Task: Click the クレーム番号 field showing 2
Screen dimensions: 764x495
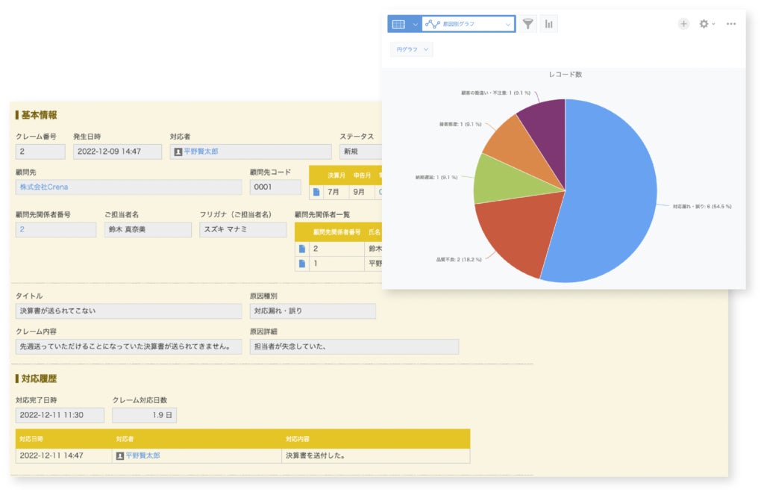Action: pos(40,152)
